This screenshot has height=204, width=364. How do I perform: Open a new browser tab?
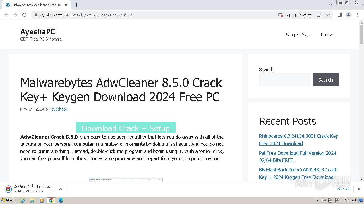pos(77,5)
